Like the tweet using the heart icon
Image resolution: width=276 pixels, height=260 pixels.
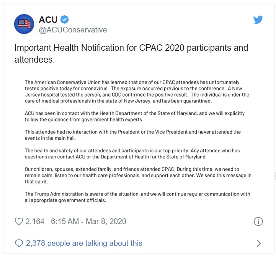[x=19, y=221]
